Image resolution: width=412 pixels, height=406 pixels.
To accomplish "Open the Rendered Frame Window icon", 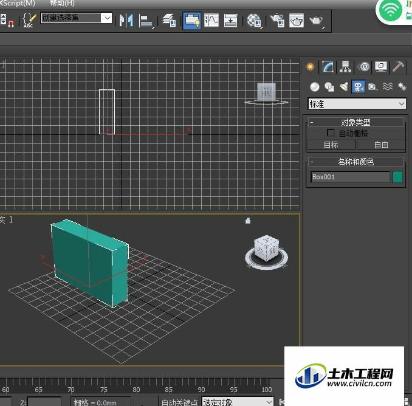I will tap(297, 20).
